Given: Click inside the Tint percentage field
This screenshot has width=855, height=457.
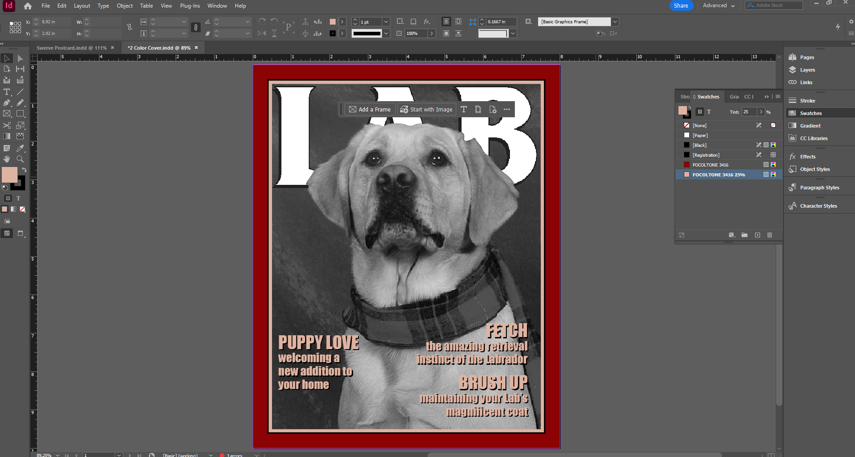Looking at the screenshot, I should pyautogui.click(x=749, y=112).
